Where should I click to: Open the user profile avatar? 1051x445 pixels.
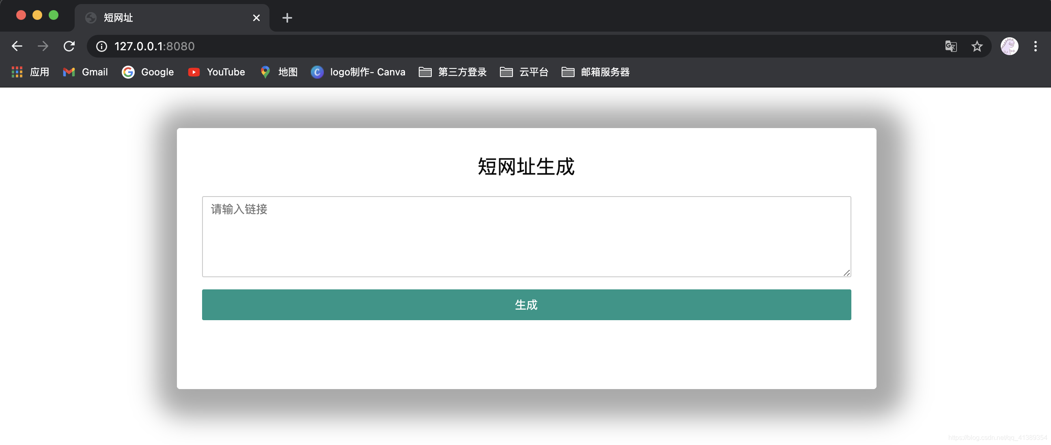(1009, 46)
